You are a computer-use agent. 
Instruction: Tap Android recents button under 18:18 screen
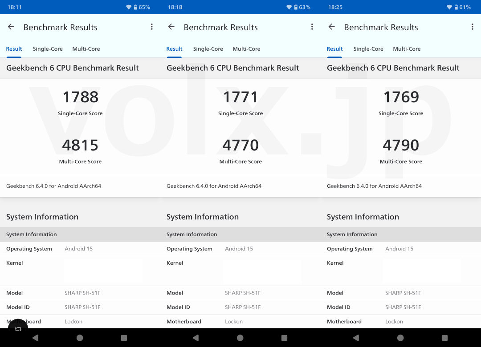pyautogui.click(x=284, y=338)
